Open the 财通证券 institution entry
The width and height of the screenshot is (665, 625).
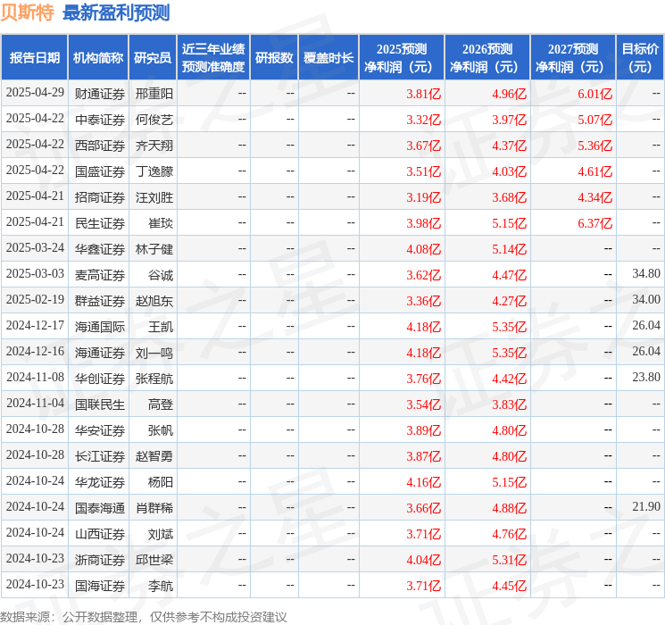pyautogui.click(x=99, y=94)
